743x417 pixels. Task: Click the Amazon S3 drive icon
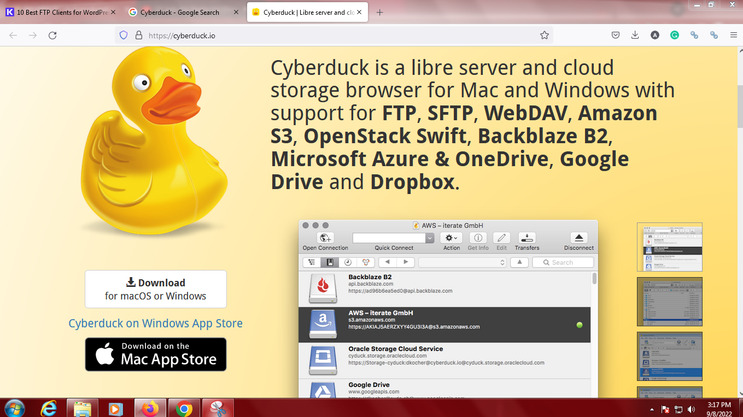point(324,325)
